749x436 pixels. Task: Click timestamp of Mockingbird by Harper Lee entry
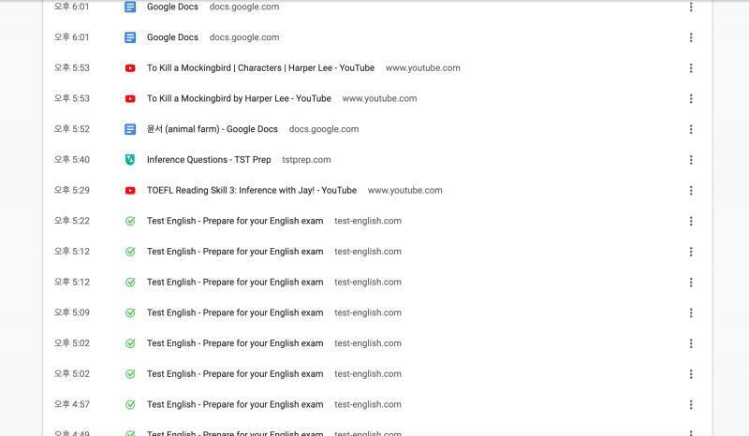pos(72,98)
